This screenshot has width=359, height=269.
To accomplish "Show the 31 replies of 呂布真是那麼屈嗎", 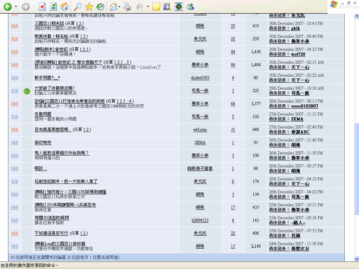I will [x=233, y=130].
